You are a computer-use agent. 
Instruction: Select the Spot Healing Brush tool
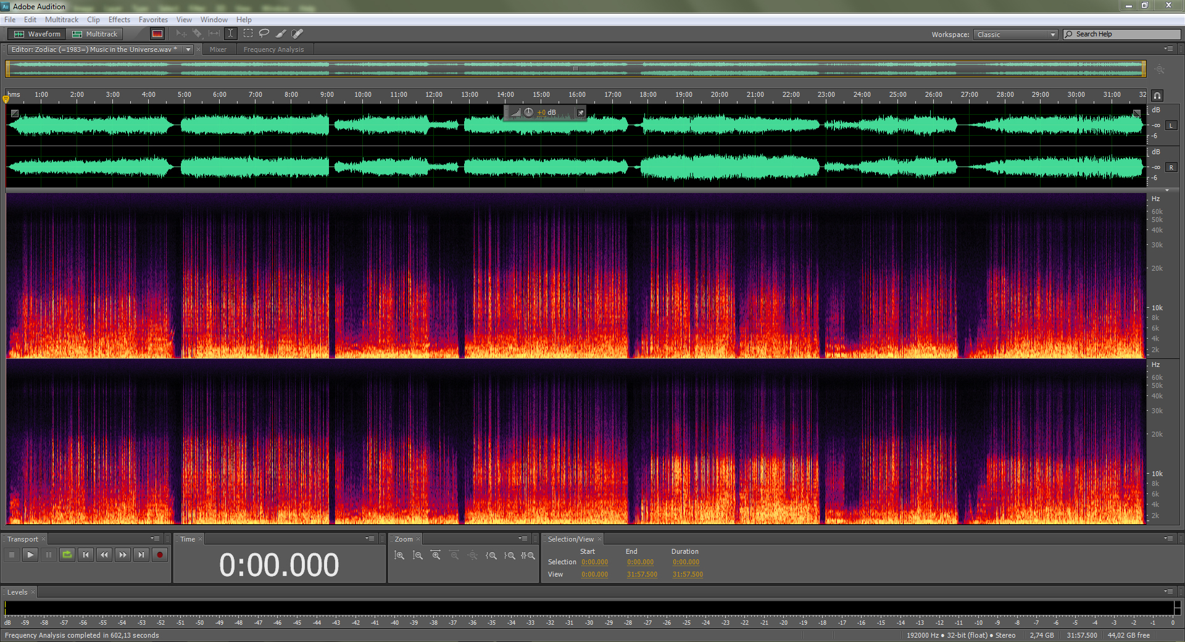[x=297, y=34]
